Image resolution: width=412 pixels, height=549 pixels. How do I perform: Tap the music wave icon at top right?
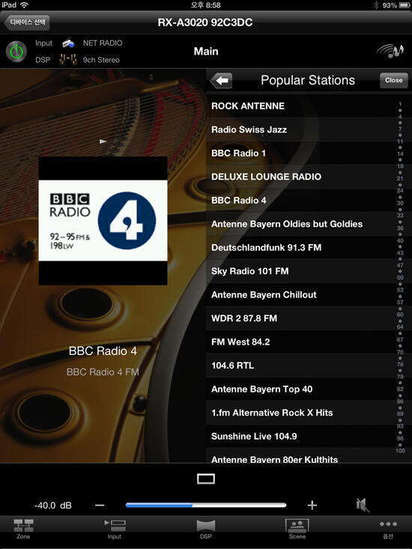pyautogui.click(x=390, y=52)
